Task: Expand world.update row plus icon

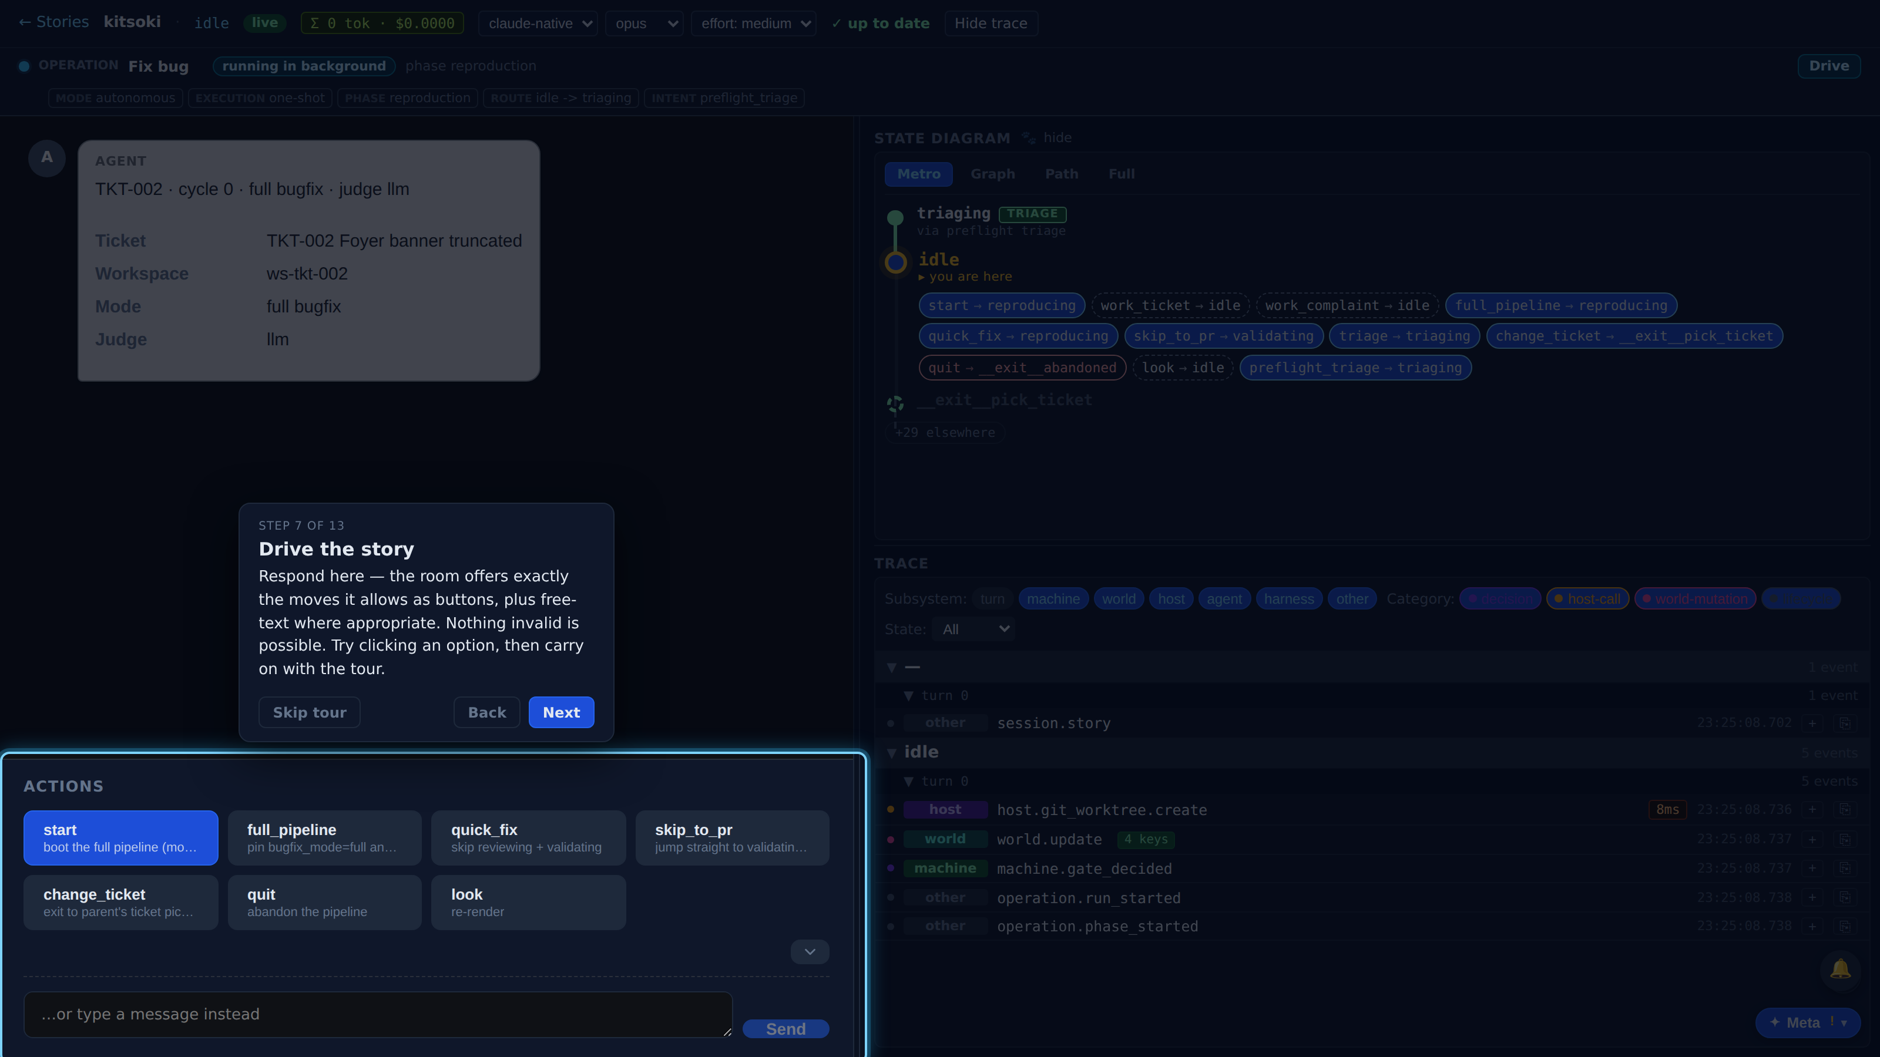Action: pos(1812,839)
